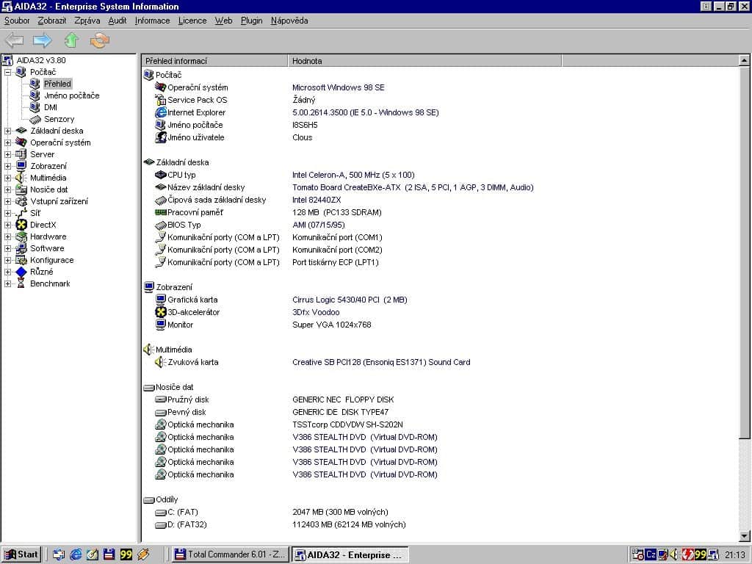Expand the Hardware tree node
This screenshot has height=564, width=752.
pos(7,237)
